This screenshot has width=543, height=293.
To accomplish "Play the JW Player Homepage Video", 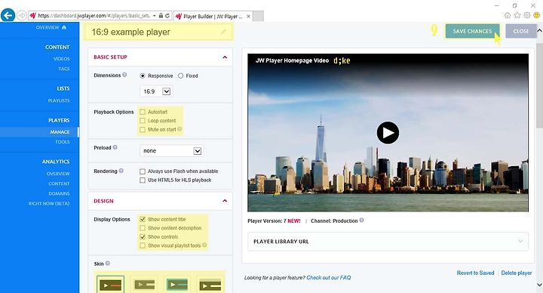I will tap(388, 132).
